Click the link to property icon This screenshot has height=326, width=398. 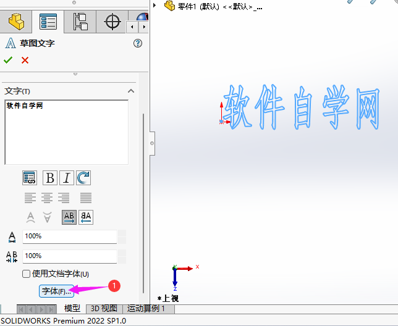pos(30,178)
